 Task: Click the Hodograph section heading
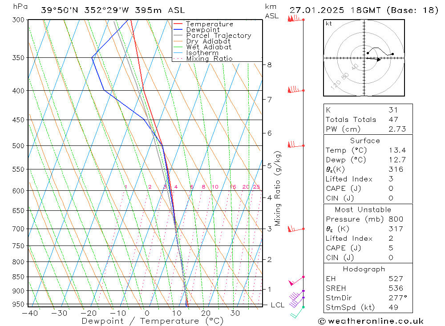(x=364, y=269)
